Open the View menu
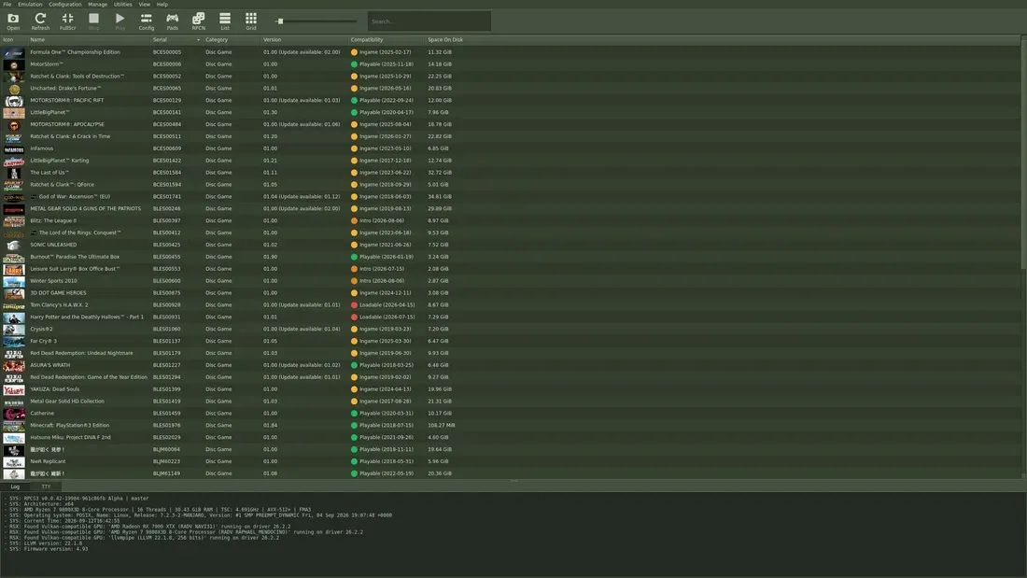The height and width of the screenshot is (578, 1027). (144, 4)
